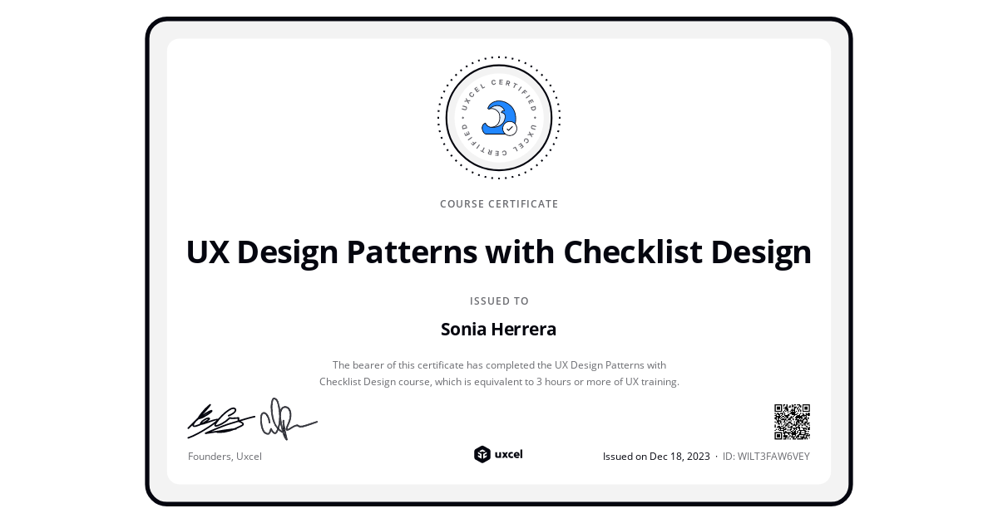Click the recipient name Sonia Herrera
This screenshot has height=523, width=998.
(499, 329)
